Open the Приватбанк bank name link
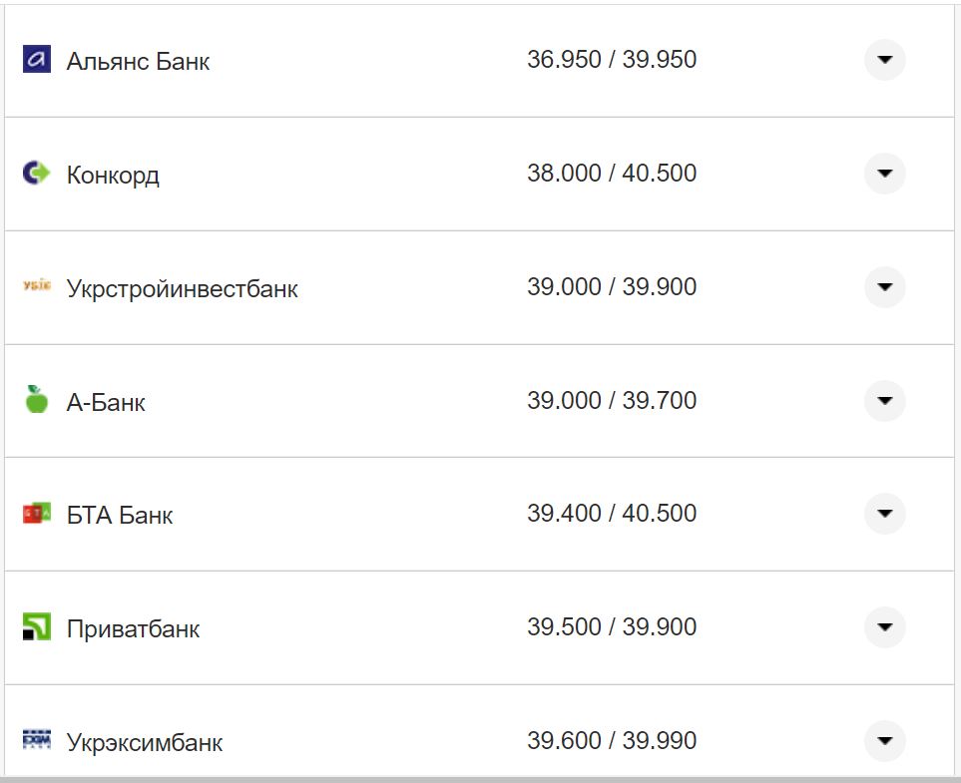 (x=133, y=629)
